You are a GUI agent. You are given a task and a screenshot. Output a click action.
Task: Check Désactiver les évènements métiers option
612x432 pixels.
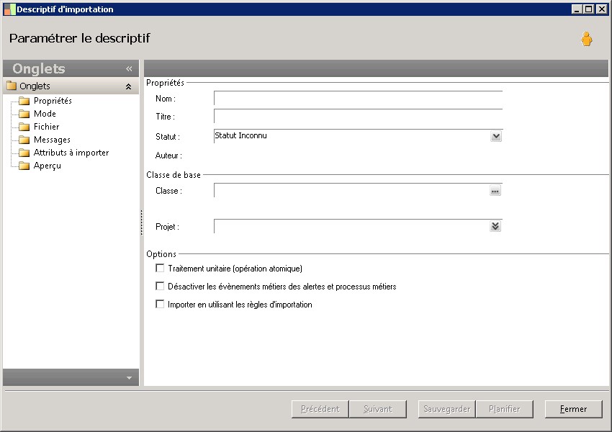pos(160,286)
